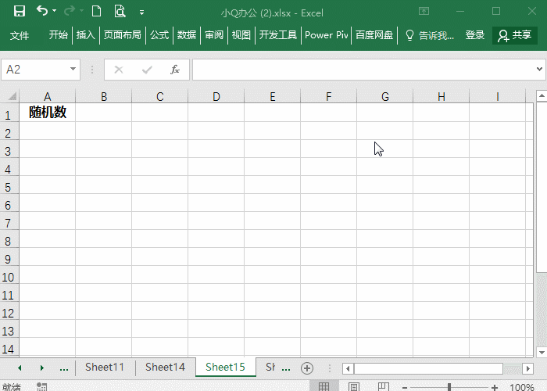
Task: Switch to the 插入 tab
Action: [85, 35]
